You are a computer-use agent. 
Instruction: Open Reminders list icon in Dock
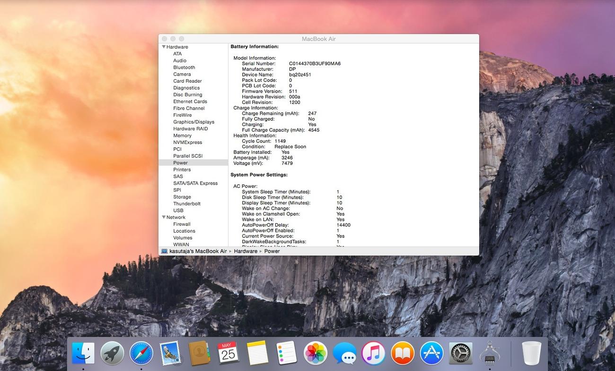click(x=286, y=353)
